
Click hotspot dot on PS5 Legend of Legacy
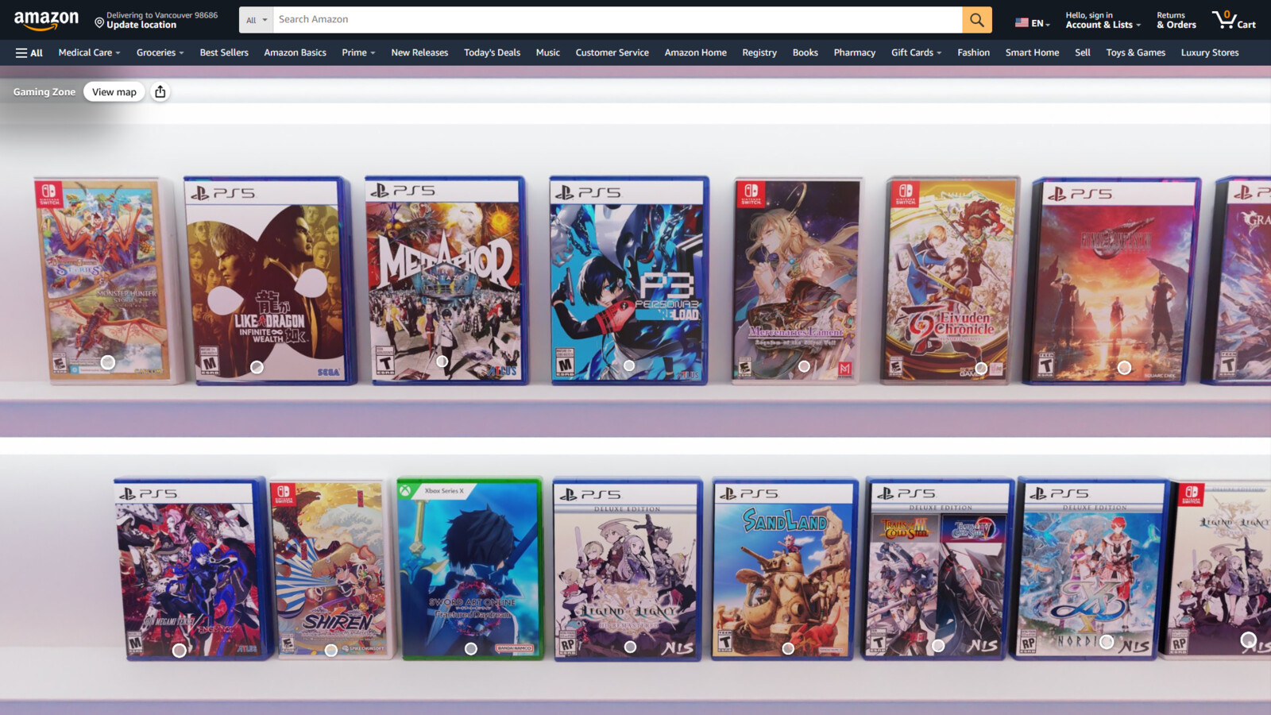(x=630, y=647)
